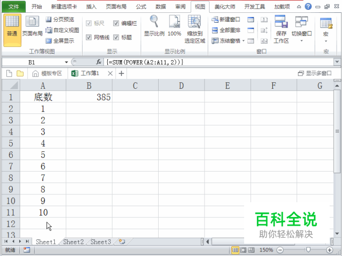Click the insert worksheet icon after Sheet3
Viewport: 342px width, 256px height.
[122, 242]
